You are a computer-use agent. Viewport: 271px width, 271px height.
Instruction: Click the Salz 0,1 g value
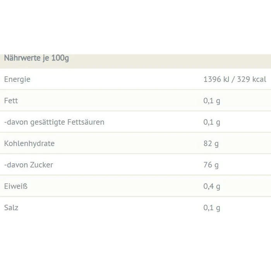coord(211,208)
